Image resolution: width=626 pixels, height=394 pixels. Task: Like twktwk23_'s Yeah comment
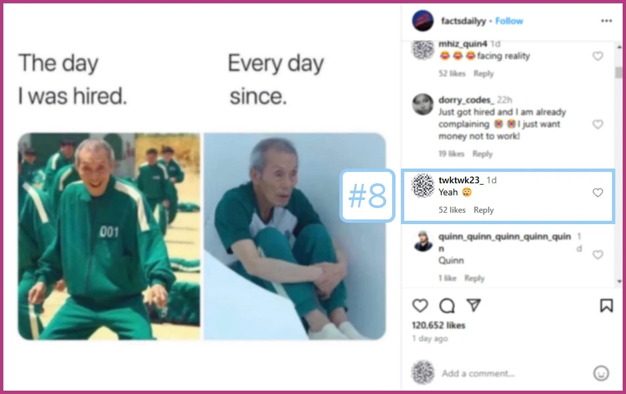pyautogui.click(x=598, y=193)
